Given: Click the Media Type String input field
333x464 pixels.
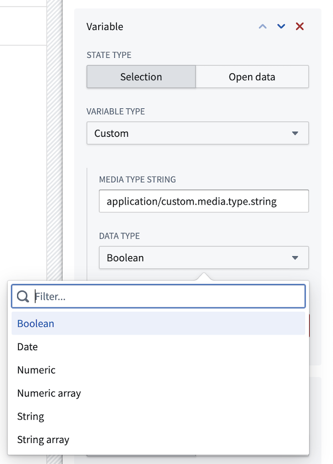Looking at the screenshot, I should tap(204, 201).
